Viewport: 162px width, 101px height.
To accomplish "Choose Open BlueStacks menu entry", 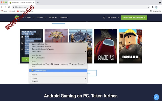I will pos(58,71).
